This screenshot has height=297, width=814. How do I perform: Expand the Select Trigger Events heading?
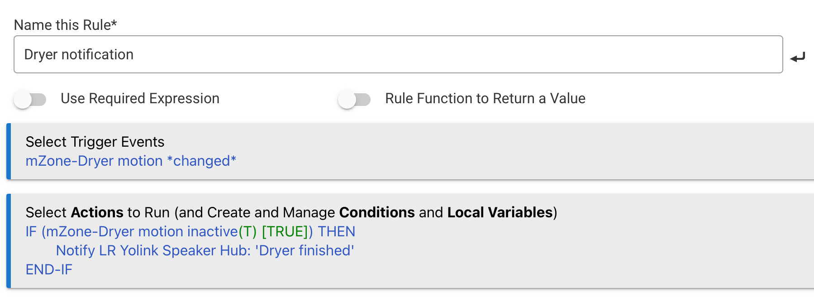pos(95,142)
